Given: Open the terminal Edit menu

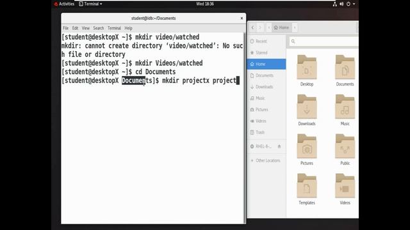Looking at the screenshot, I should tap(76, 28).
